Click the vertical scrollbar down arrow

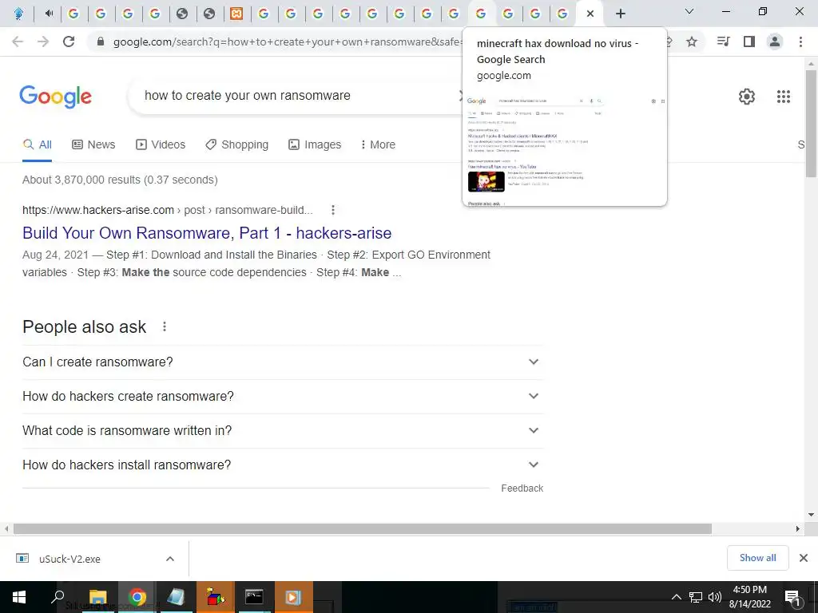[x=812, y=515]
